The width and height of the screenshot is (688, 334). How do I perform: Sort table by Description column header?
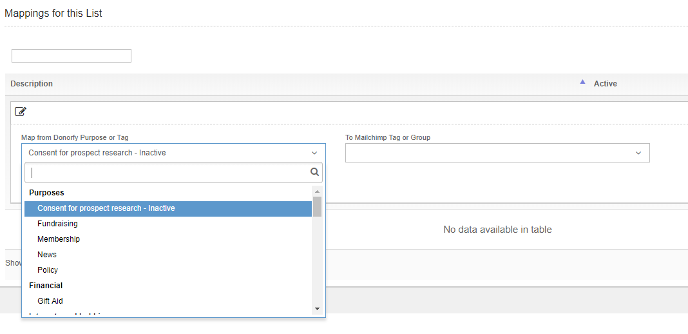[32, 84]
